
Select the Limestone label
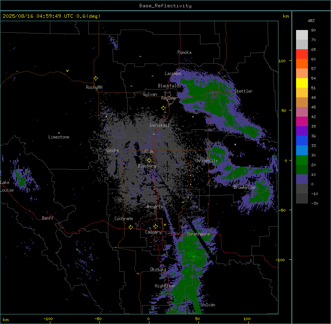pyautogui.click(x=59, y=137)
